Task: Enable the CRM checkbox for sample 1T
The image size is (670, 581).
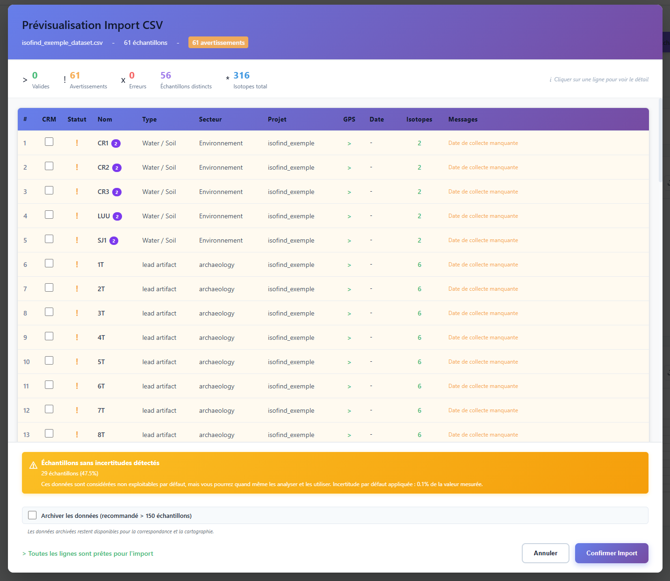Action: pyautogui.click(x=49, y=263)
